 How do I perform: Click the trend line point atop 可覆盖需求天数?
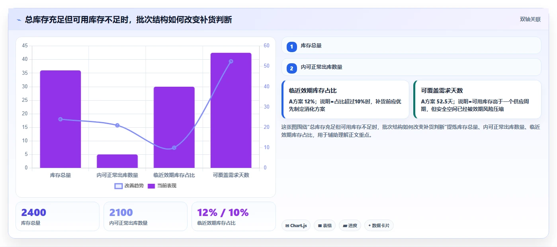[231, 61]
